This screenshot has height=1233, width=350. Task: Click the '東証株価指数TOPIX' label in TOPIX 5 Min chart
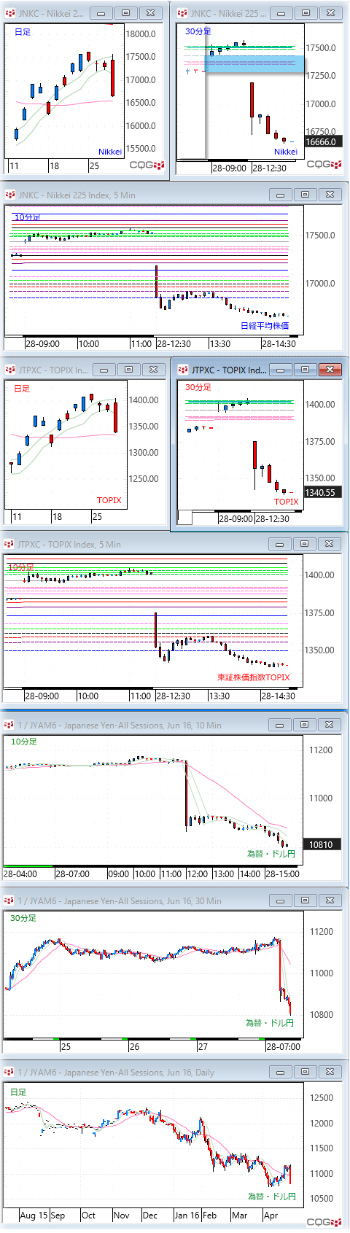tap(253, 677)
